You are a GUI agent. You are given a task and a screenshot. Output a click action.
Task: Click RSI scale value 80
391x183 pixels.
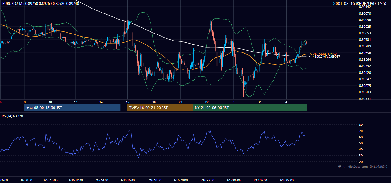coord(361,125)
